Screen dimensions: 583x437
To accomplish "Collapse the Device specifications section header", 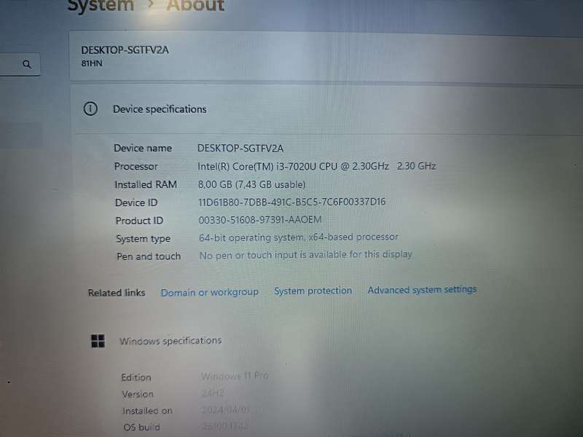I will coord(326,109).
